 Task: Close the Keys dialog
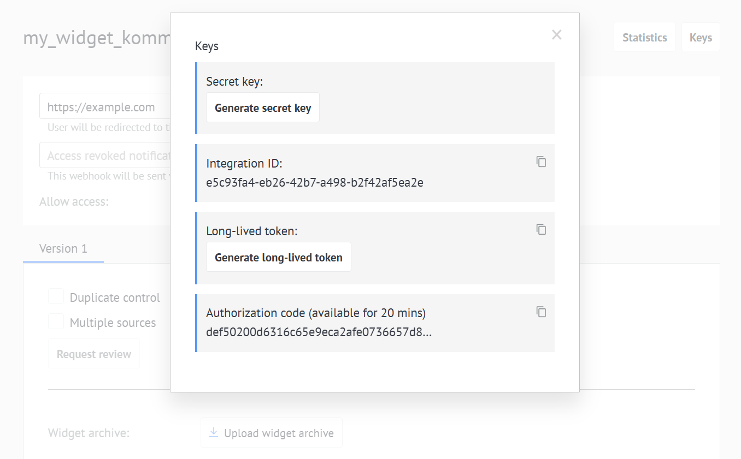[x=556, y=35]
